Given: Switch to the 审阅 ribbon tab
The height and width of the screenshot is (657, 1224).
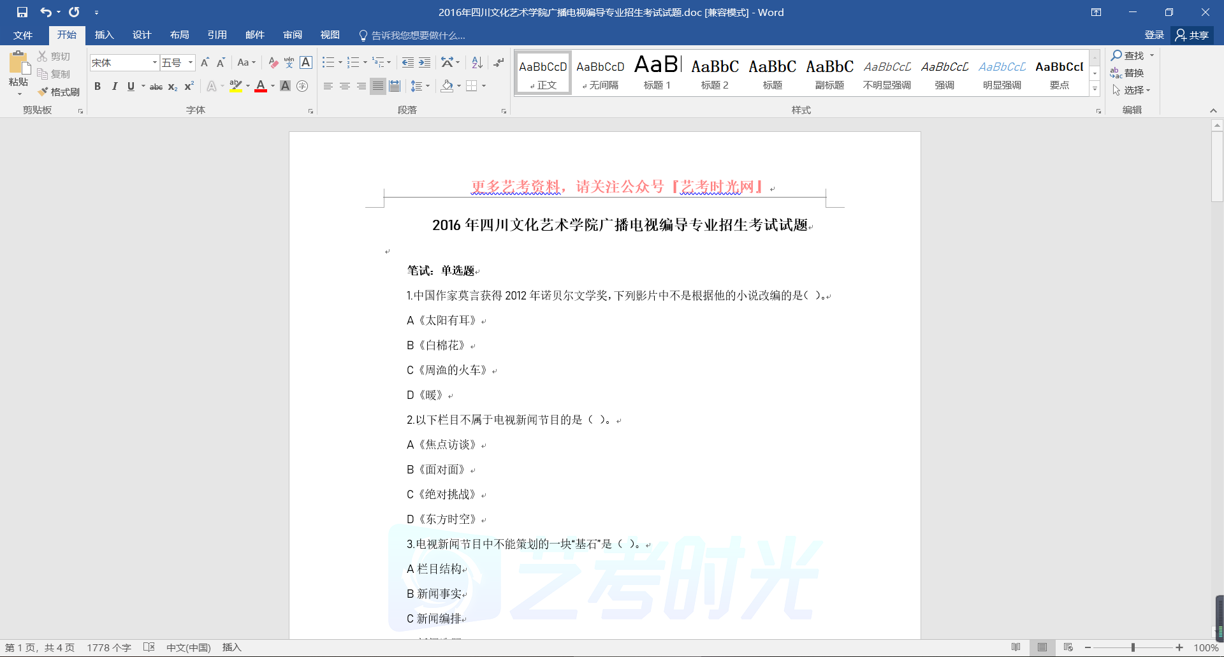Looking at the screenshot, I should (293, 35).
